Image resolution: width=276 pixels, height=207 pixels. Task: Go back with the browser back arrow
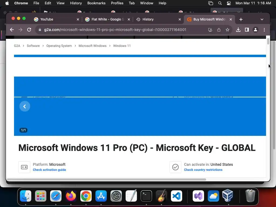pyautogui.click(x=12, y=30)
